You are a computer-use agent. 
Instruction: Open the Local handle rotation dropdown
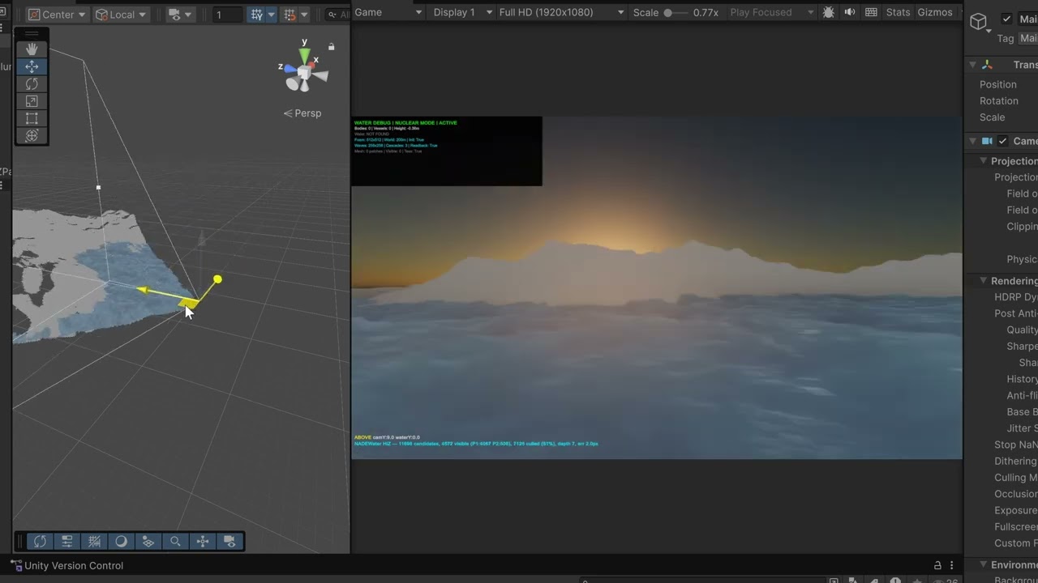[x=121, y=15]
